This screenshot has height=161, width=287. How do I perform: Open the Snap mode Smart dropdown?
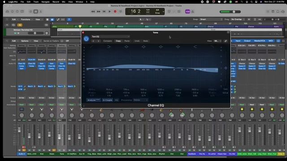point(211,19)
